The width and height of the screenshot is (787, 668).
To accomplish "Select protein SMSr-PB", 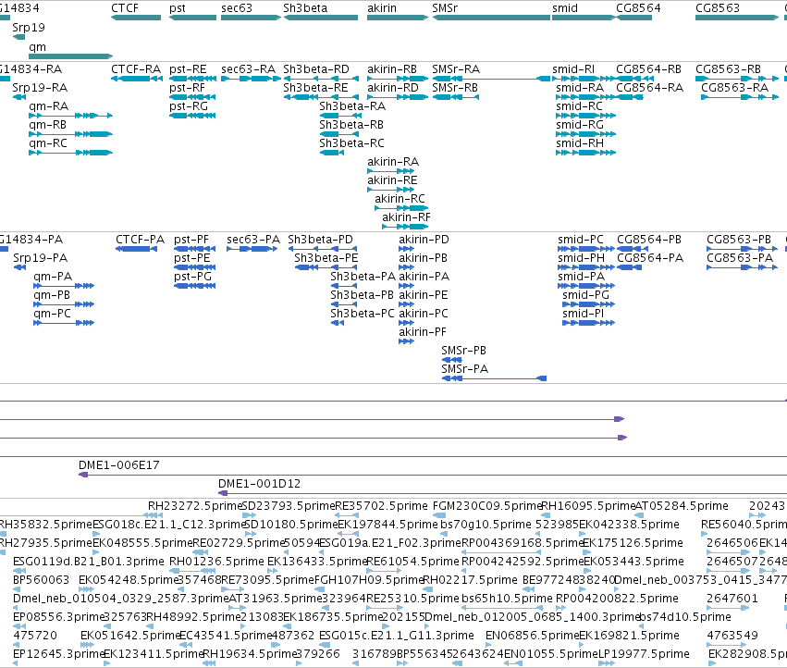I will (x=451, y=360).
